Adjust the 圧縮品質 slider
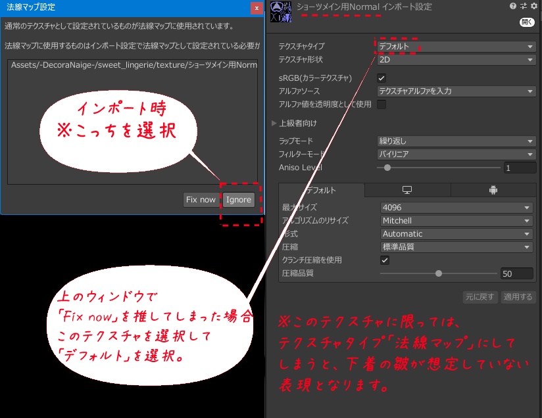The width and height of the screenshot is (542, 418). (x=438, y=273)
